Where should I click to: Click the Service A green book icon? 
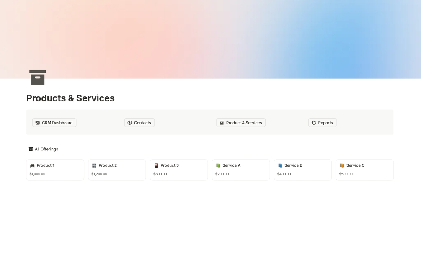pyautogui.click(x=218, y=165)
